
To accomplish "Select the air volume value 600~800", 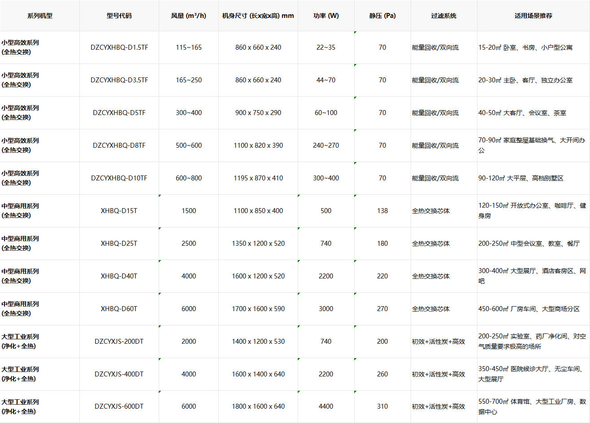I will pos(189,178).
